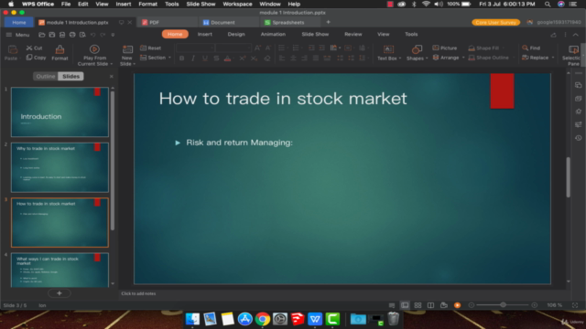This screenshot has width=586, height=329.
Task: Switch to Slide Sorter view
Action: pos(418,305)
